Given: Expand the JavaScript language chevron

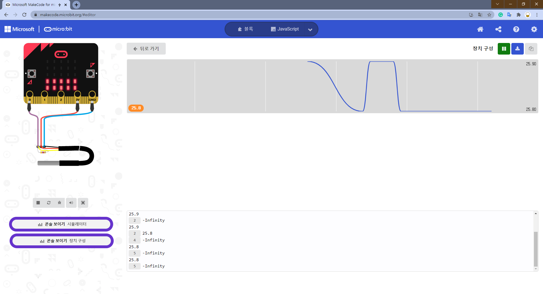Looking at the screenshot, I should 310,29.
